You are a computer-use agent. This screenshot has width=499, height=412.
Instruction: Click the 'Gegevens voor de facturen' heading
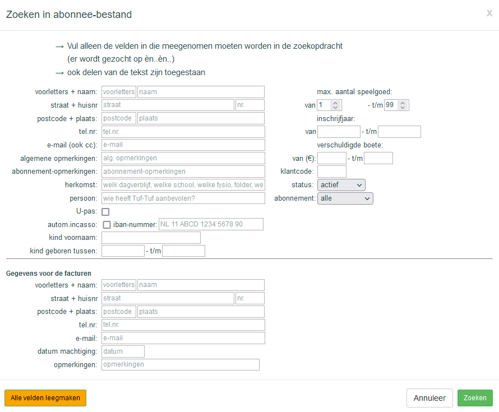(49, 274)
